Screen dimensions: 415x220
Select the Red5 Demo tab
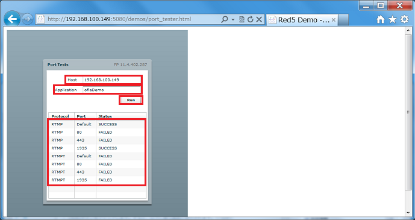(302, 20)
